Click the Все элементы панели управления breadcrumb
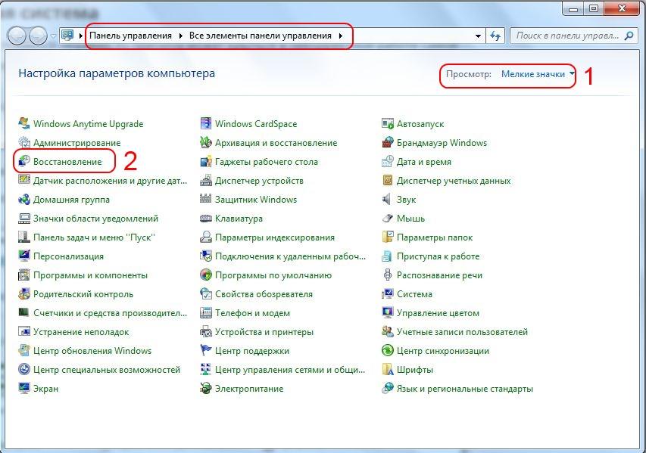This screenshot has height=453, width=646. pyautogui.click(x=261, y=36)
